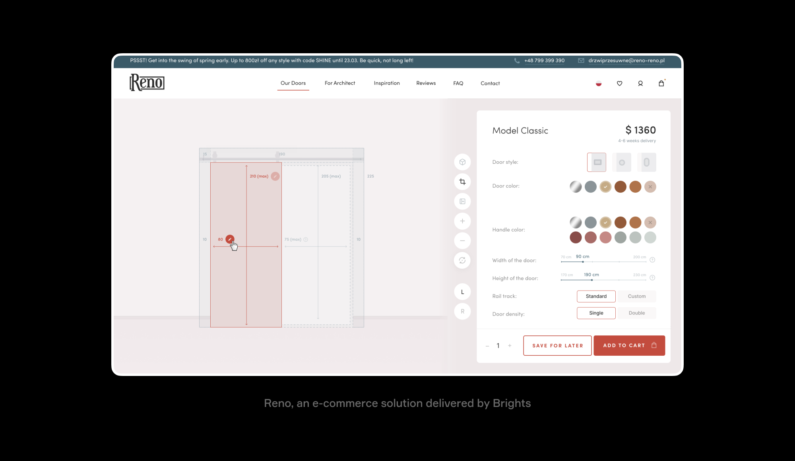
Task: Go to the For Architect tab
Action: [339, 83]
